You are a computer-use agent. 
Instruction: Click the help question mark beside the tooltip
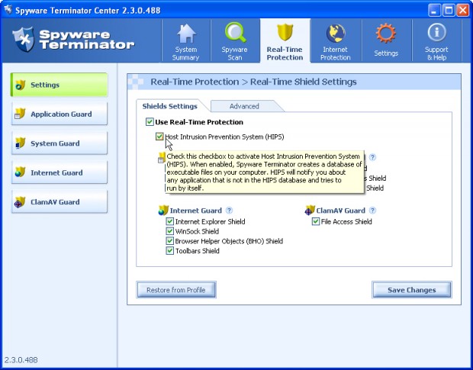click(x=373, y=157)
